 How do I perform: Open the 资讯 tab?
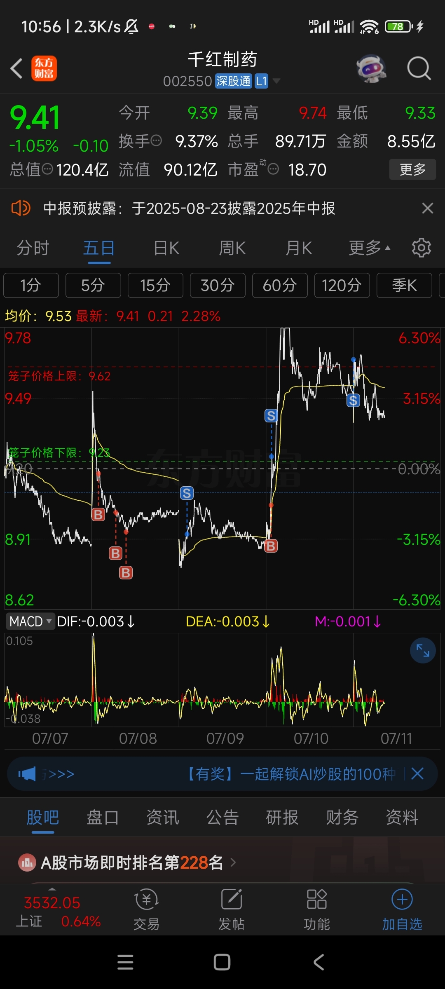(163, 818)
